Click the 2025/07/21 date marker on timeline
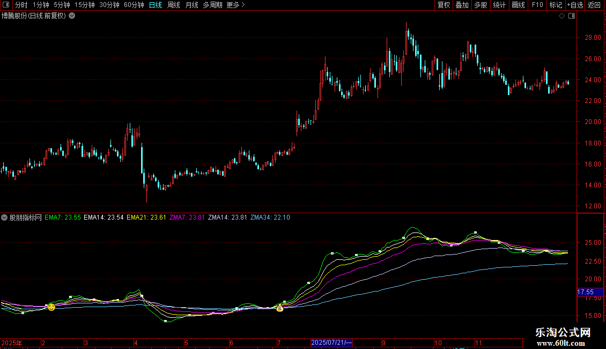 (331, 343)
